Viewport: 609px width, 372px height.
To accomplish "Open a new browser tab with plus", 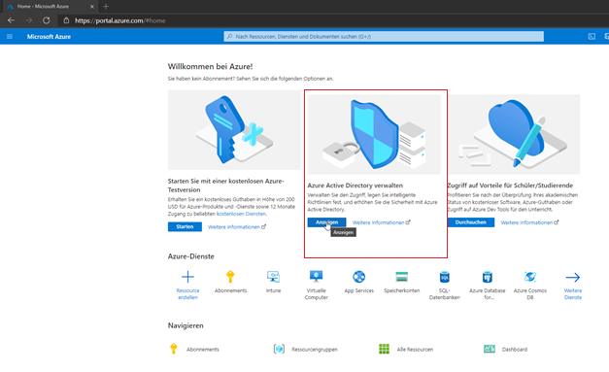I will [x=106, y=6].
